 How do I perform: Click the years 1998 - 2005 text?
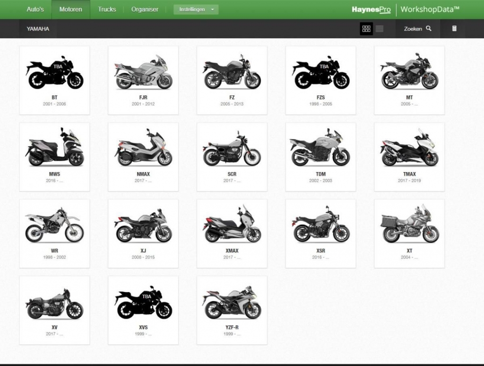coord(321,104)
